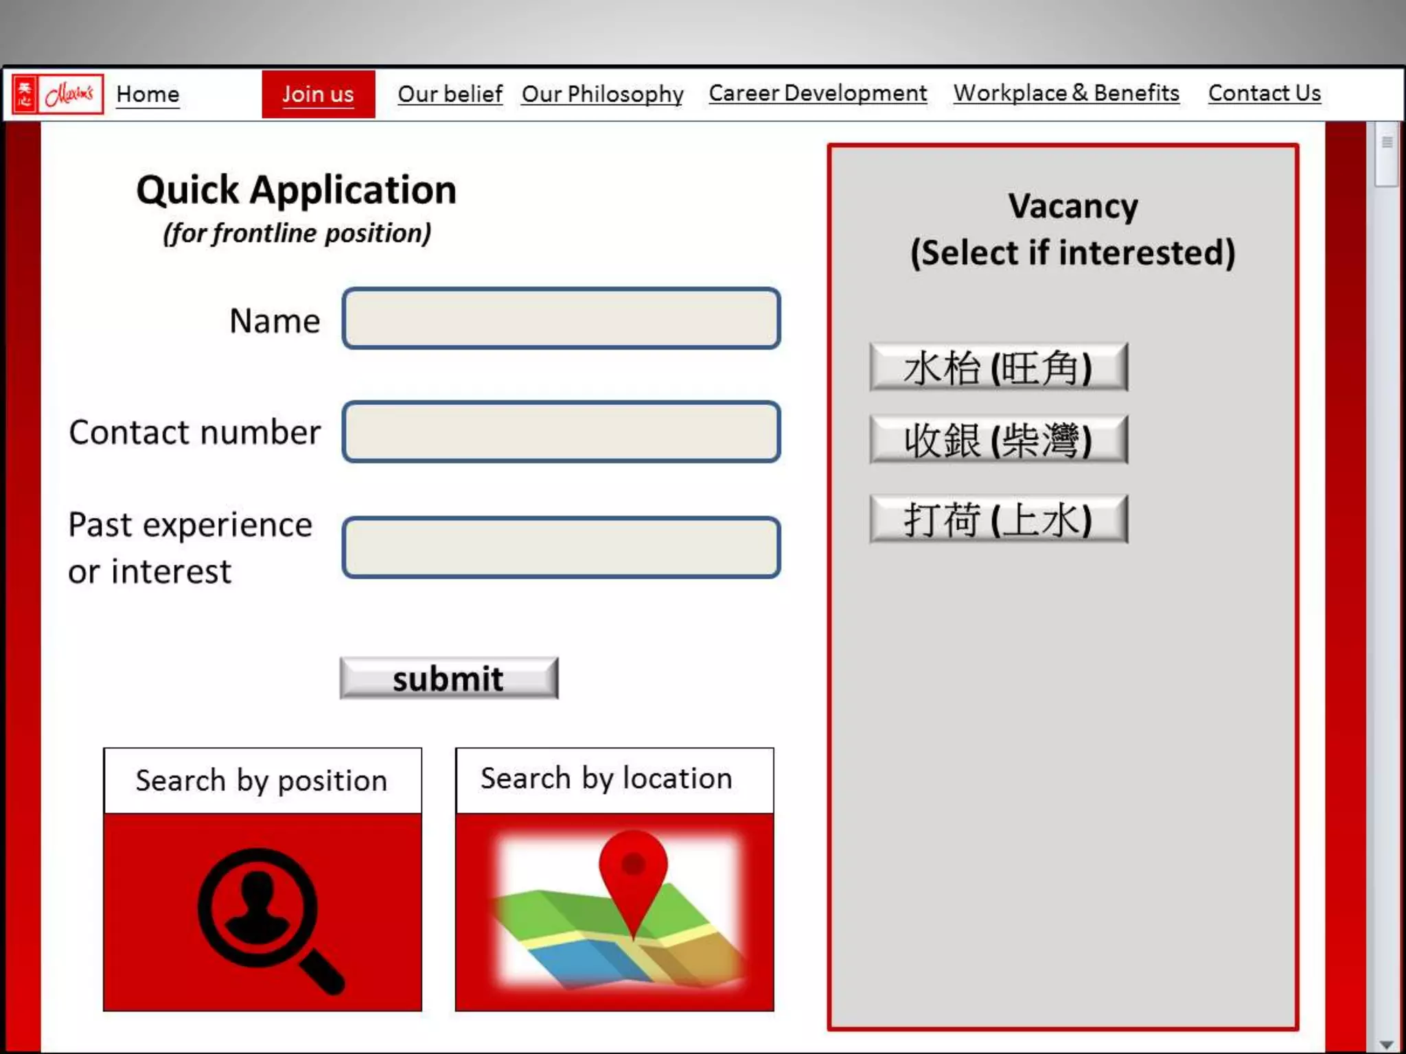This screenshot has height=1054, width=1406.
Task: Select the Join us tab
Action: pyautogui.click(x=318, y=94)
